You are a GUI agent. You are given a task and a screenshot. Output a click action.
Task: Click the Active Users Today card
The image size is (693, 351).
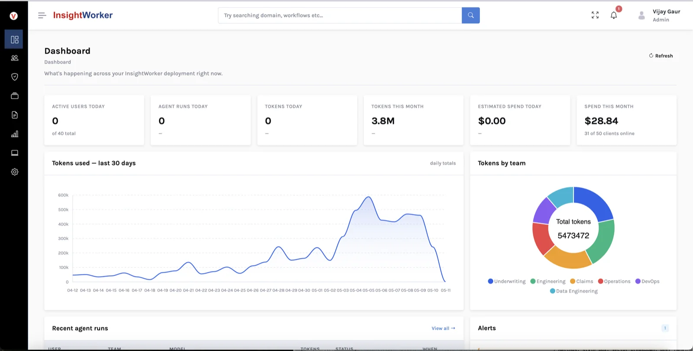coord(94,120)
